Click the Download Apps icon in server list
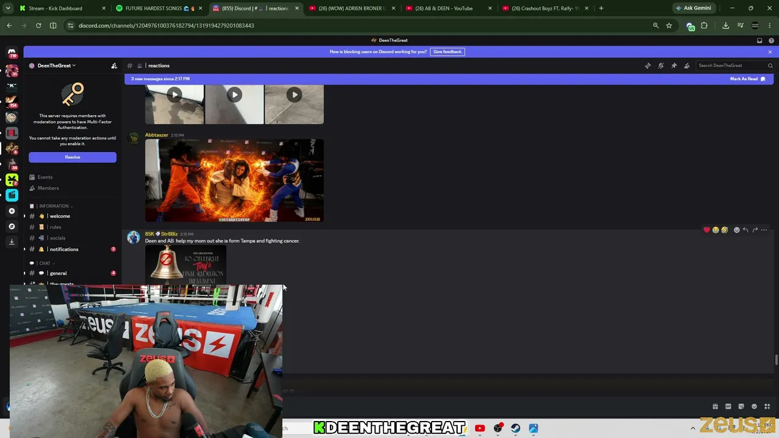Screen dimensions: 779x438 [x=12, y=242]
